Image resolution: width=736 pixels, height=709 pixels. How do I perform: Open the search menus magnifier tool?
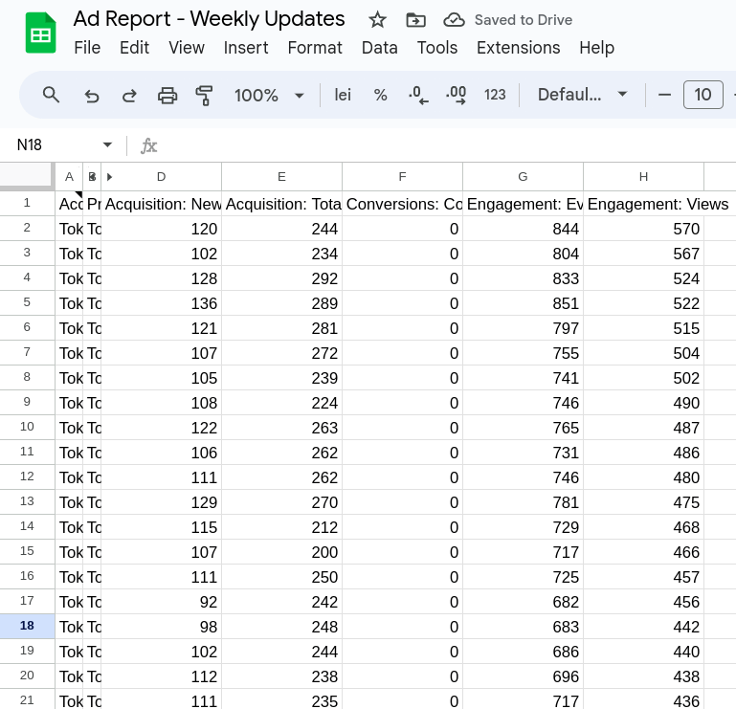(51, 96)
